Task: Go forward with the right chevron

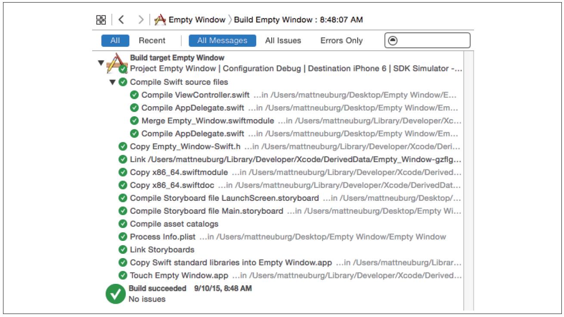Action: (x=141, y=20)
